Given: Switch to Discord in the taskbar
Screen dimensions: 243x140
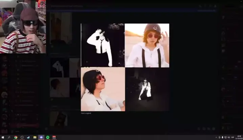Looking at the screenshot, I should [41, 137].
